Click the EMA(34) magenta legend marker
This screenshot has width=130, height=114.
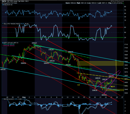pos(3,46)
